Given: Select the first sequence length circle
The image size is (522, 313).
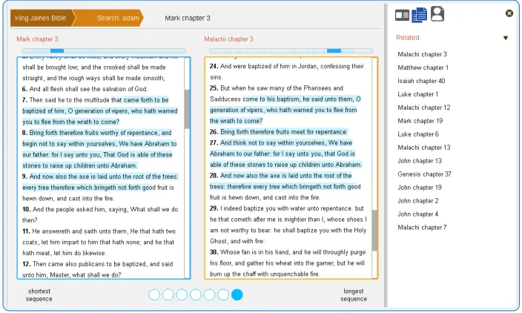Looking at the screenshot, I should (154, 294).
